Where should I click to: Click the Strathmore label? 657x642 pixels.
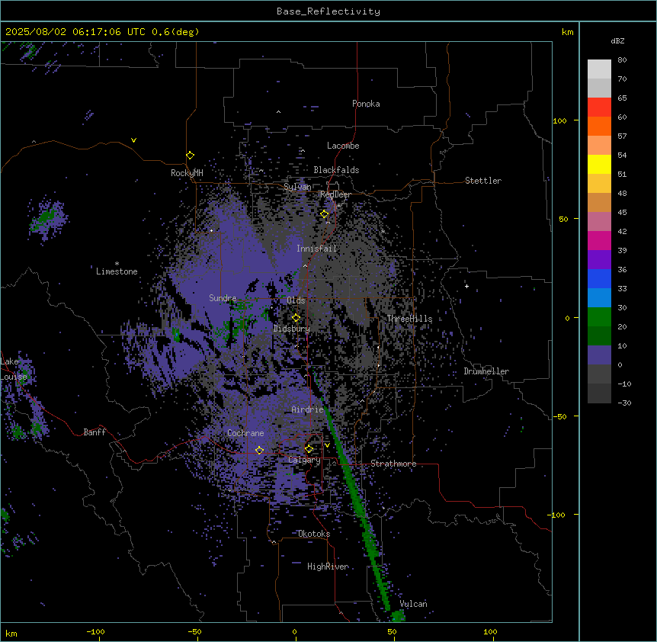tap(393, 464)
